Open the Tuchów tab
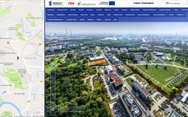This screenshot has width=188, height=117. click(82, 20)
